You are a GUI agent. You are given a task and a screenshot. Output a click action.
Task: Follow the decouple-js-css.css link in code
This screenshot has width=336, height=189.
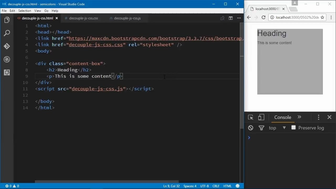pos(96,45)
